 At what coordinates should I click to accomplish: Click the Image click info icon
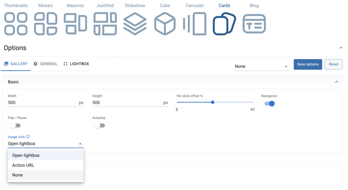click(x=28, y=137)
